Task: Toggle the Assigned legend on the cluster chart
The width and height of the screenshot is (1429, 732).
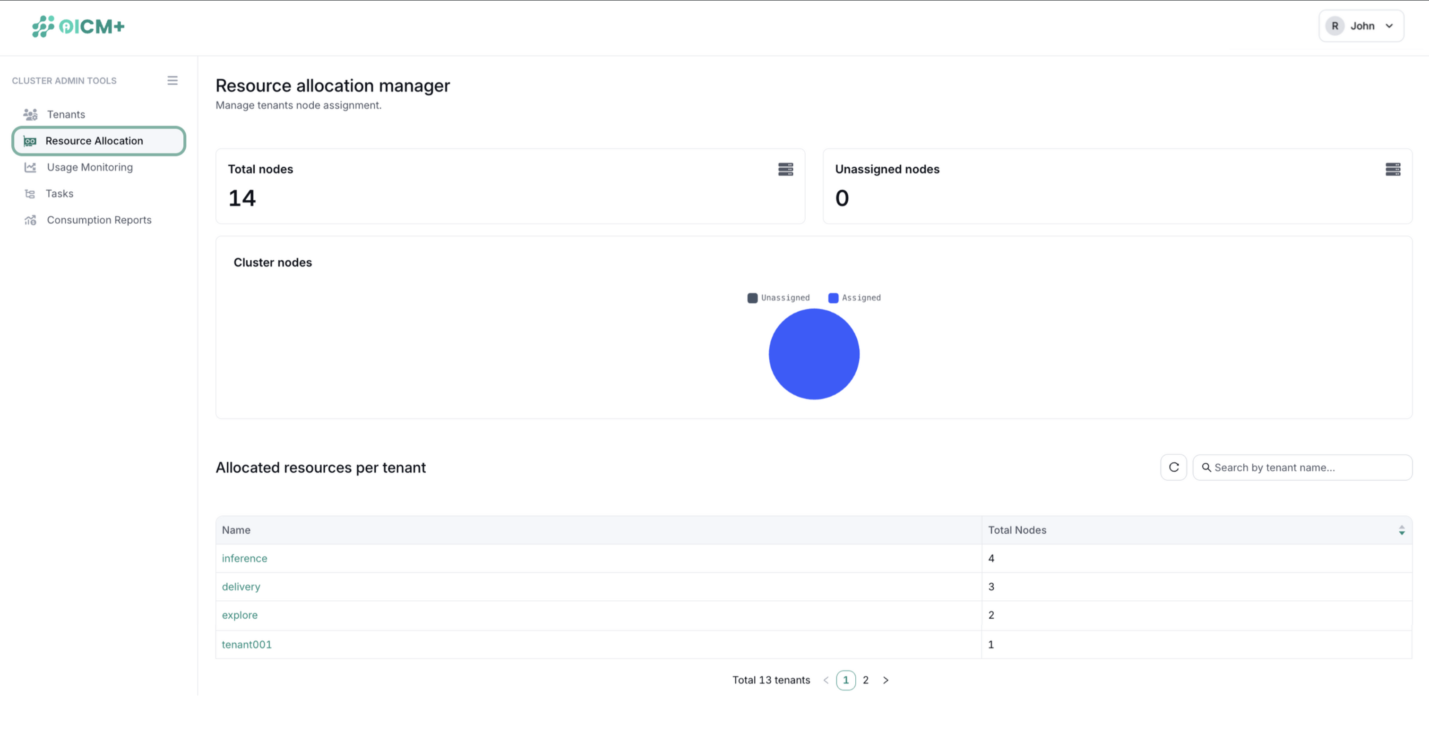Action: 854,298
